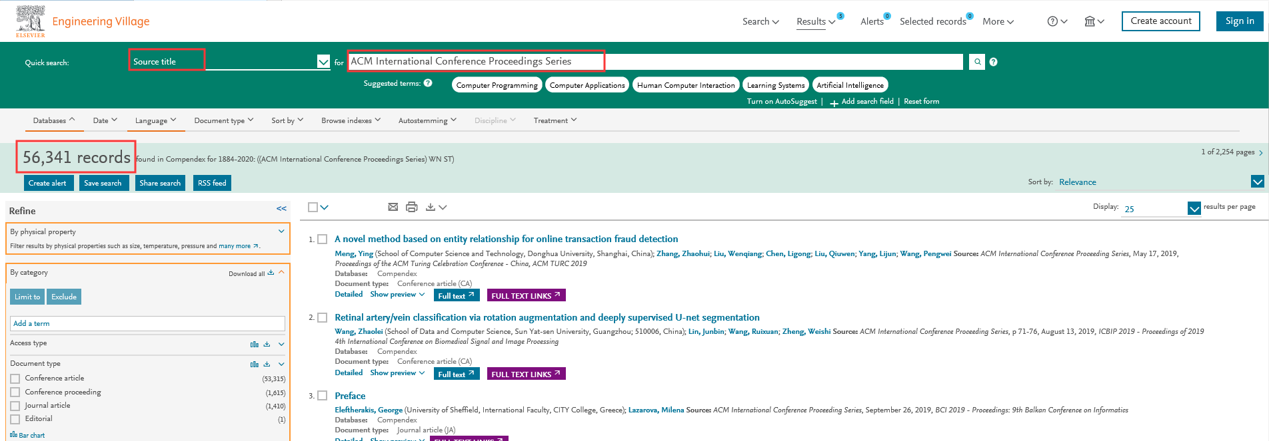Go to the next results page arrow
This screenshot has width=1269, height=441.
pyautogui.click(x=1261, y=152)
